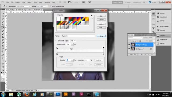
Task: Click the layer style fx icon
Action: [x=135, y=54]
